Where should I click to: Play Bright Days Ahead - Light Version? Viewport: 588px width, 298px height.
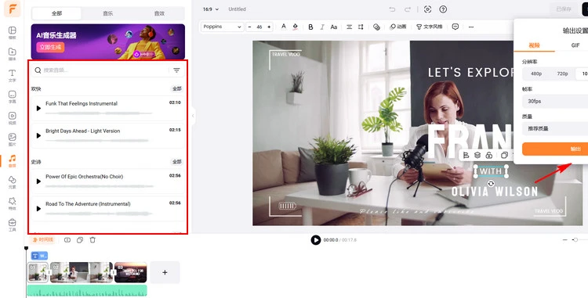[38, 135]
